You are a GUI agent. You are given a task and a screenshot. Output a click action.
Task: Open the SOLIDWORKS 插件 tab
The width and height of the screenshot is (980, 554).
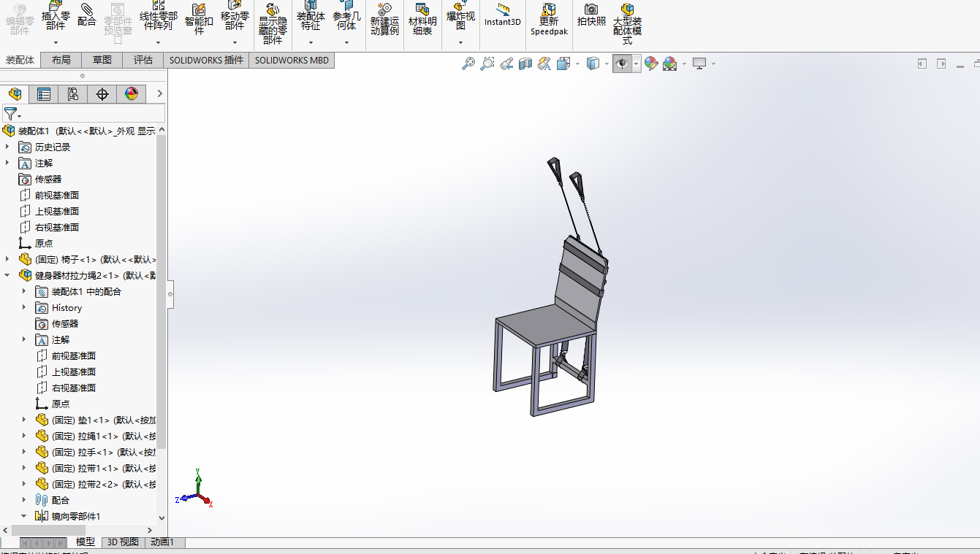[206, 60]
